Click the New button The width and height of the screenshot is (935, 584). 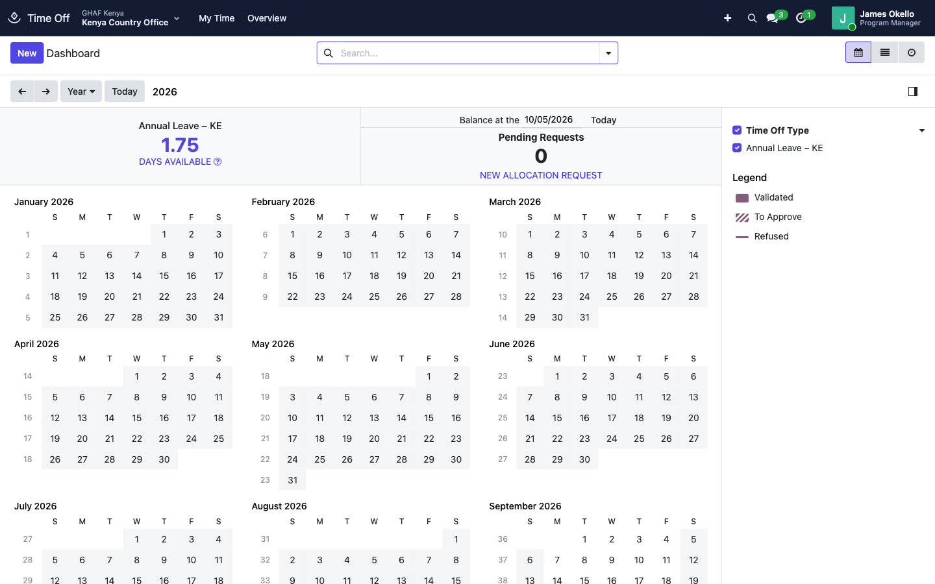click(27, 53)
